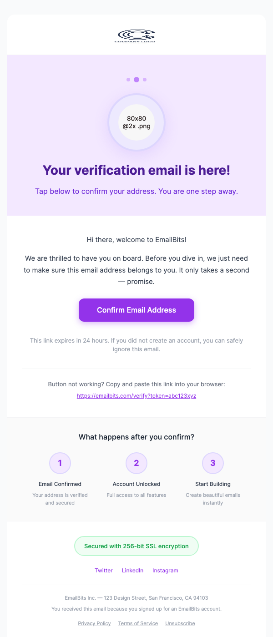The height and width of the screenshot is (637, 273).
Task: Click the Confirm Email Address button
Action: 136,310
